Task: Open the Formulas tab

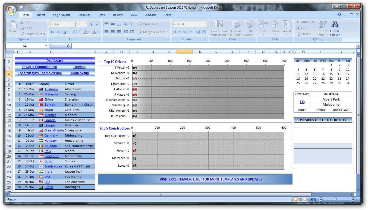Action: click(84, 15)
